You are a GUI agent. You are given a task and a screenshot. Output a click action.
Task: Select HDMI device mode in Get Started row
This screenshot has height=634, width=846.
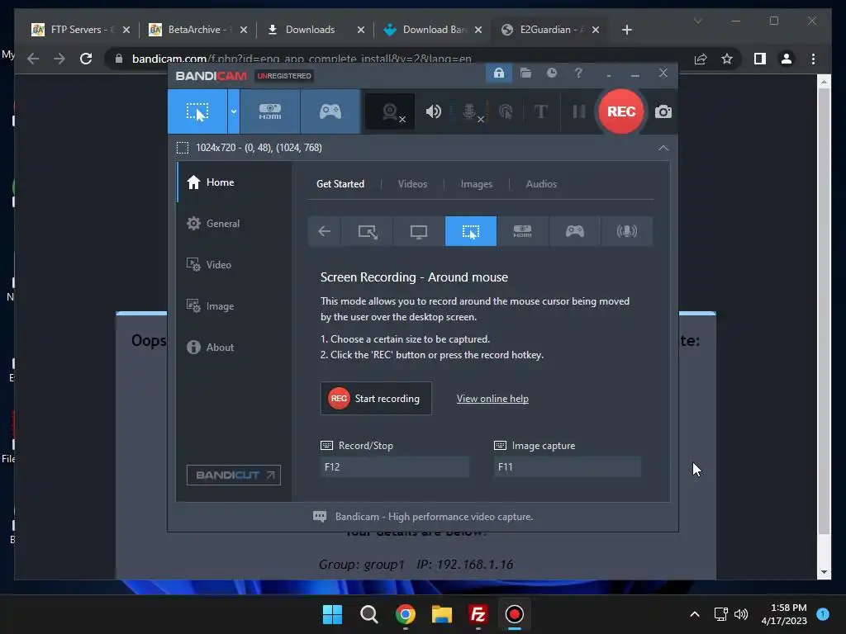pos(522,231)
